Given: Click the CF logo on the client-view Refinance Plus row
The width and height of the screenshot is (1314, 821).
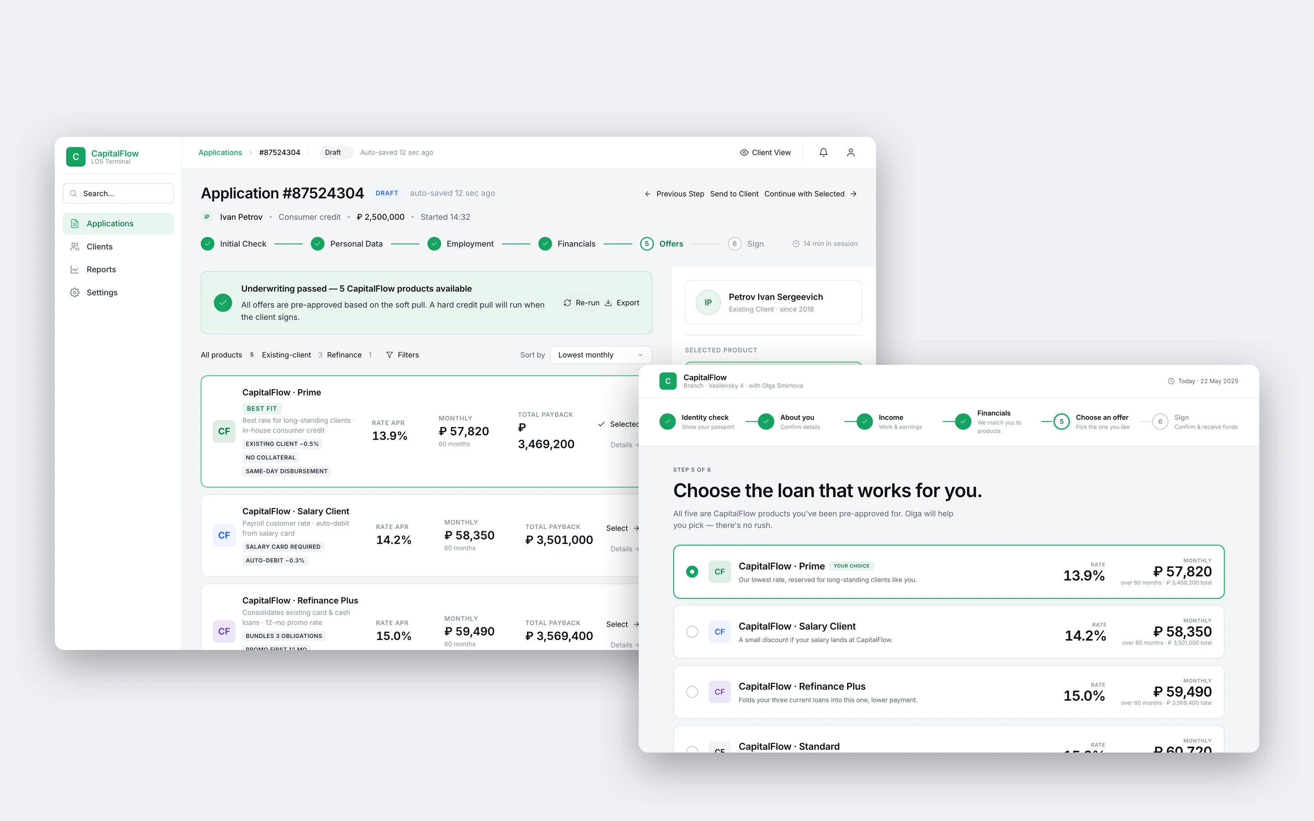Looking at the screenshot, I should tap(720, 692).
